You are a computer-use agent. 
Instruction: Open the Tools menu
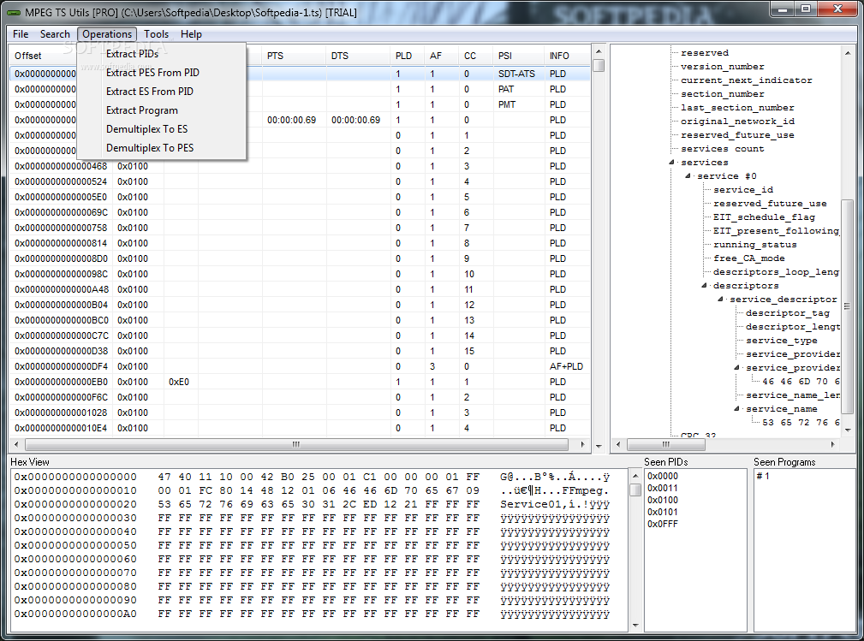(156, 34)
